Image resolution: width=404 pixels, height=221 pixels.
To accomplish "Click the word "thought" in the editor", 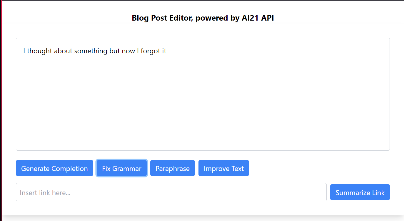I will (39, 51).
